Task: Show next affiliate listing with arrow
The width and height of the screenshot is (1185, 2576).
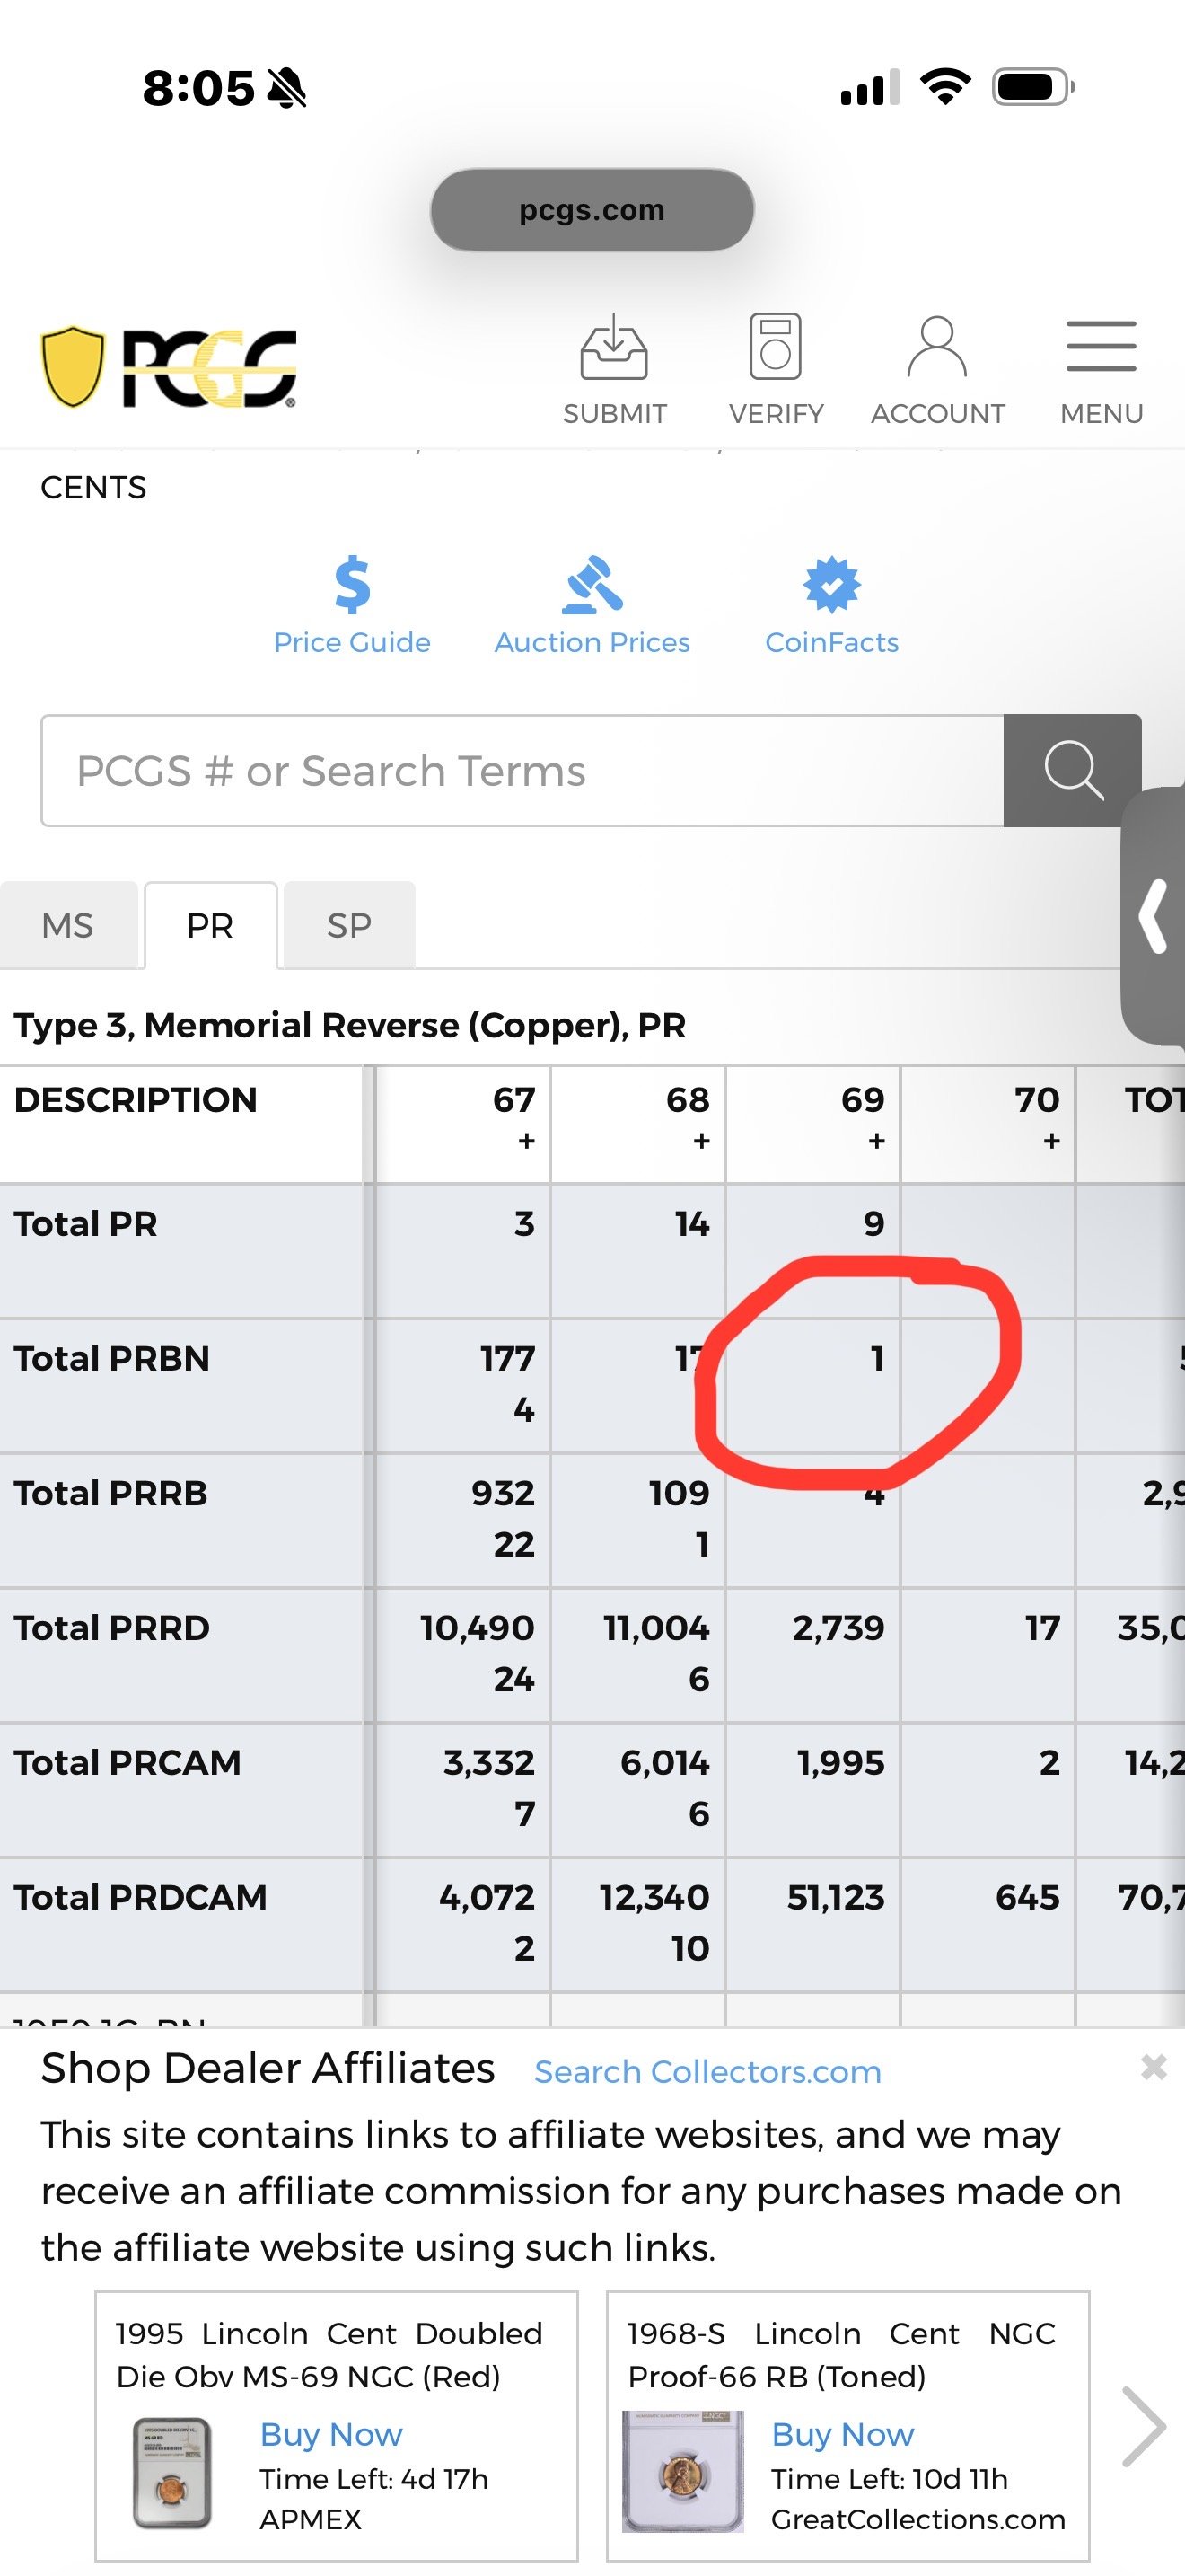Action: point(1143,2427)
